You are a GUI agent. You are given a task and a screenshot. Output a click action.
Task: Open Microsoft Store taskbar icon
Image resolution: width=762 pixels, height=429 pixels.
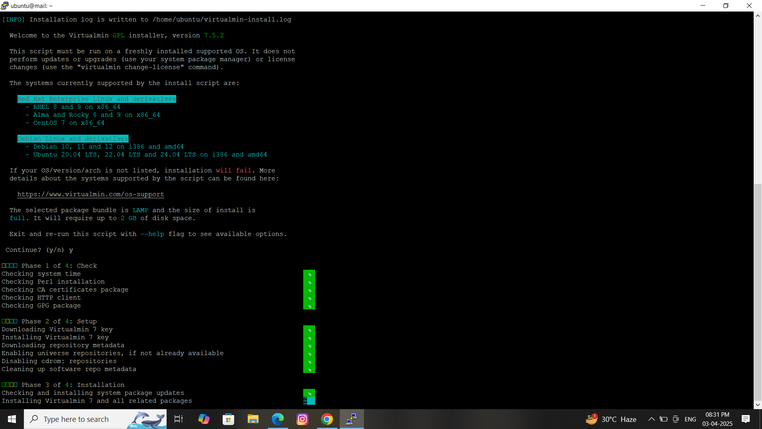228,419
